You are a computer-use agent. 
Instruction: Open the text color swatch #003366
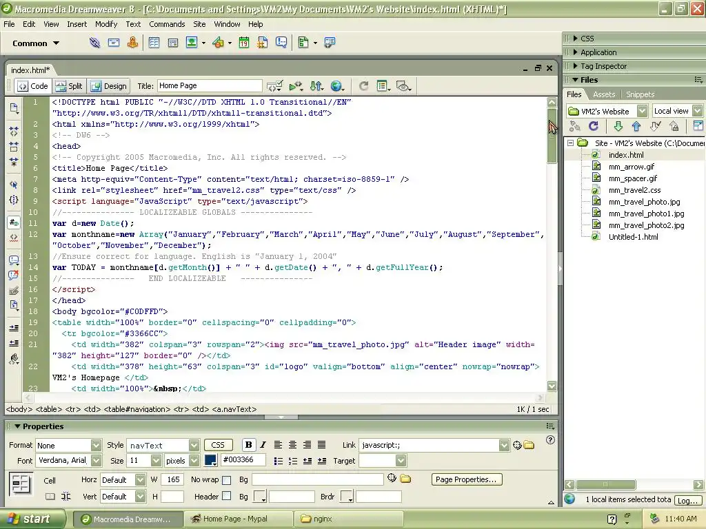(211, 460)
